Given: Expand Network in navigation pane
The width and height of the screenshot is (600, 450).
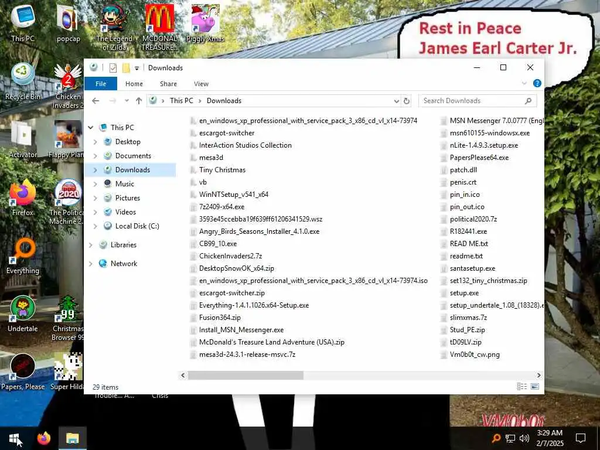Looking at the screenshot, I should (91, 264).
